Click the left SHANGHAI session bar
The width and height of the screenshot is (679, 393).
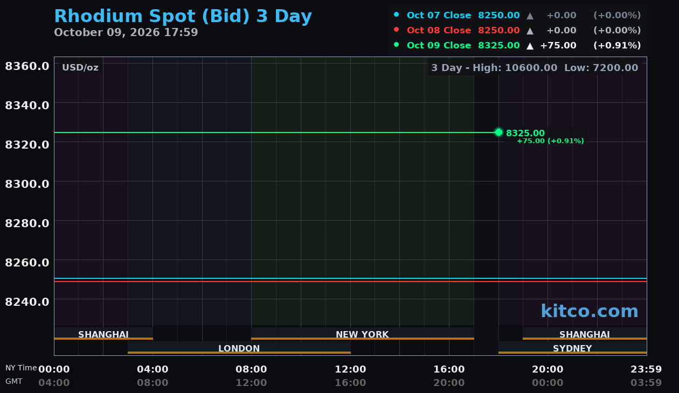[103, 334]
